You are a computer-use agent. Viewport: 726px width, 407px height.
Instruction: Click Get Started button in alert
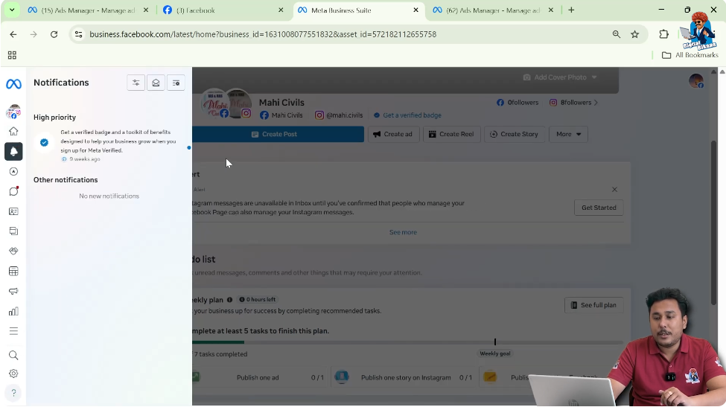(599, 208)
